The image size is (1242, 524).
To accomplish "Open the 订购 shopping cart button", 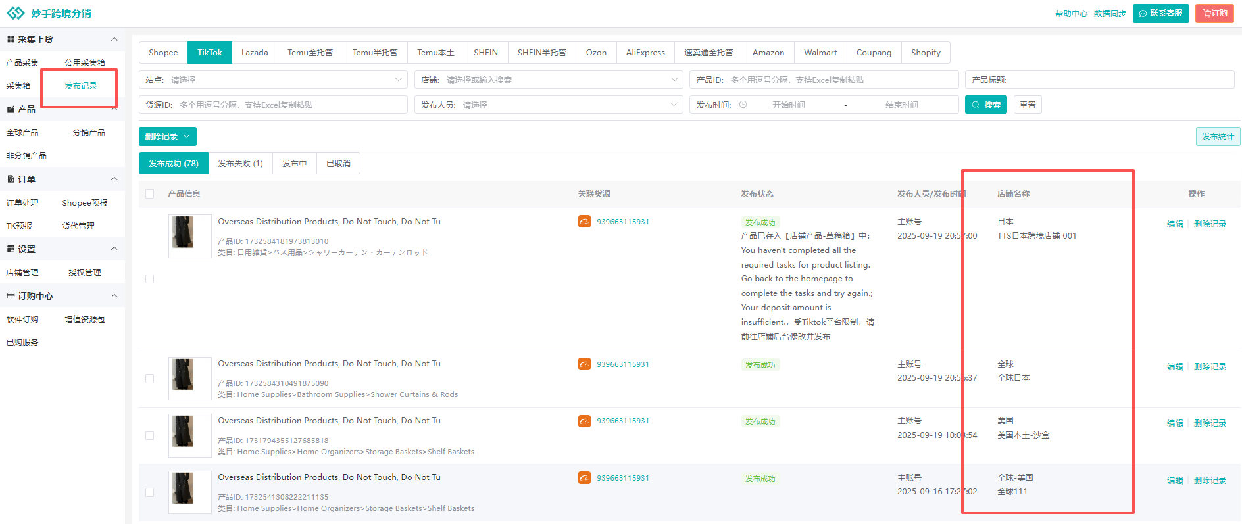I will [x=1214, y=13].
